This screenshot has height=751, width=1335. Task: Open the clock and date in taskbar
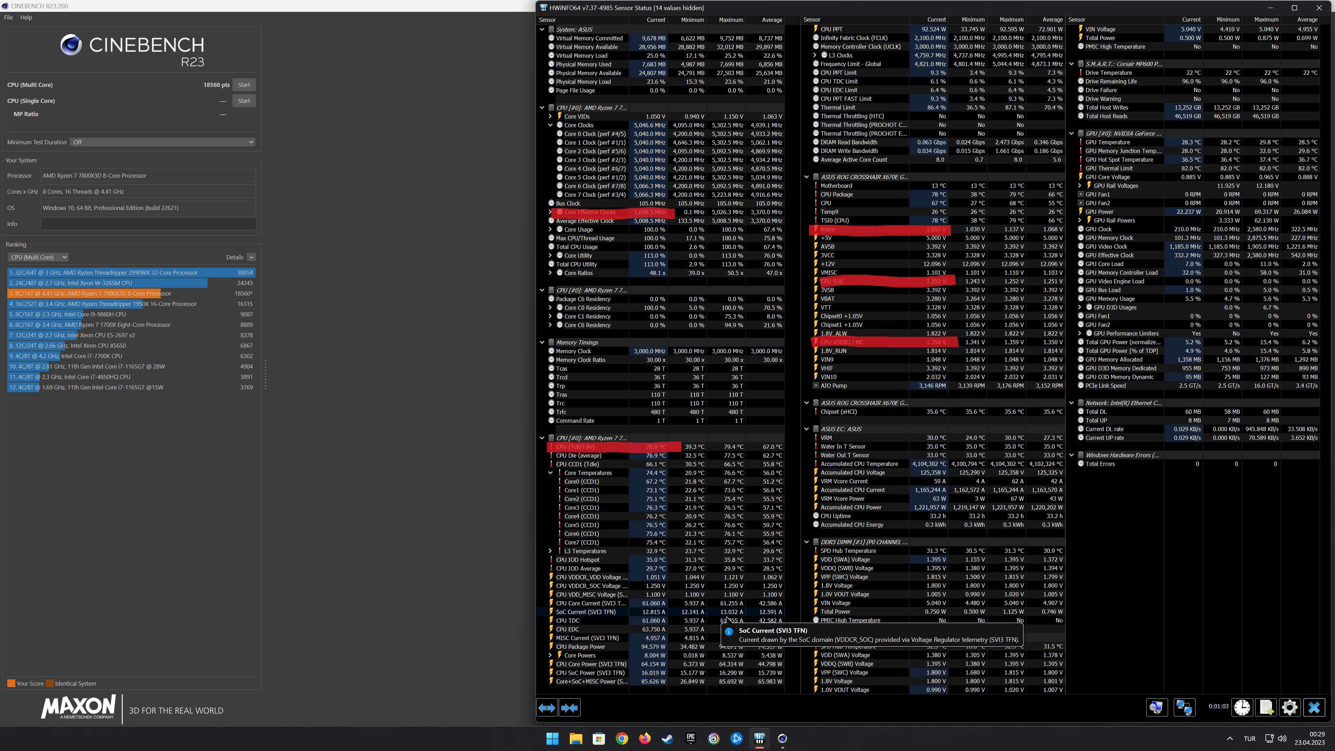(1309, 738)
